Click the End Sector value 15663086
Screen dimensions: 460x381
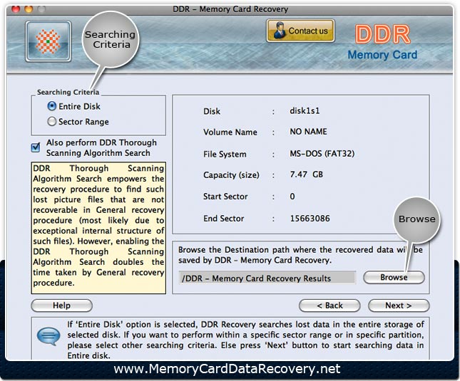coord(310,219)
